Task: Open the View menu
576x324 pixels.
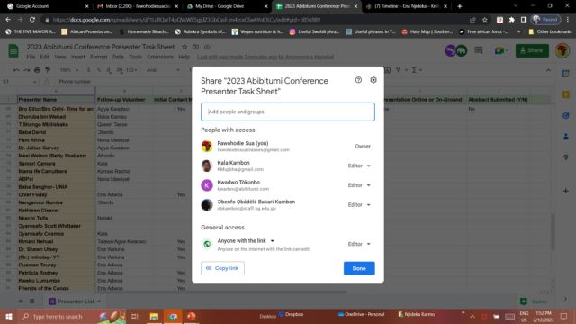Action: click(60, 57)
